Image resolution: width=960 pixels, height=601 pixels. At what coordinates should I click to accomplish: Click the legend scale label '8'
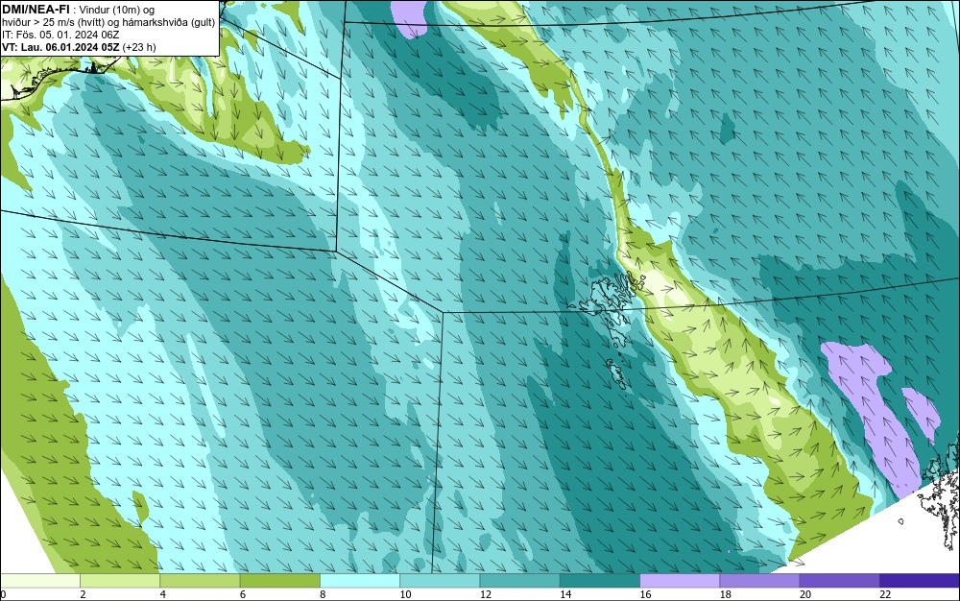(x=323, y=594)
